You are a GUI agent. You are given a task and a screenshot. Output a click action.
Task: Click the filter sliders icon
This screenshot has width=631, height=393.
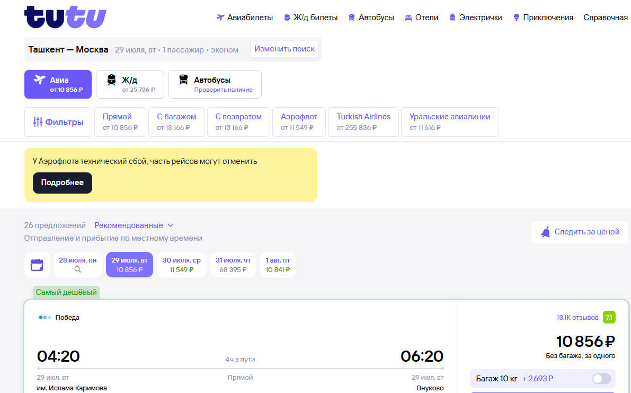coord(38,122)
